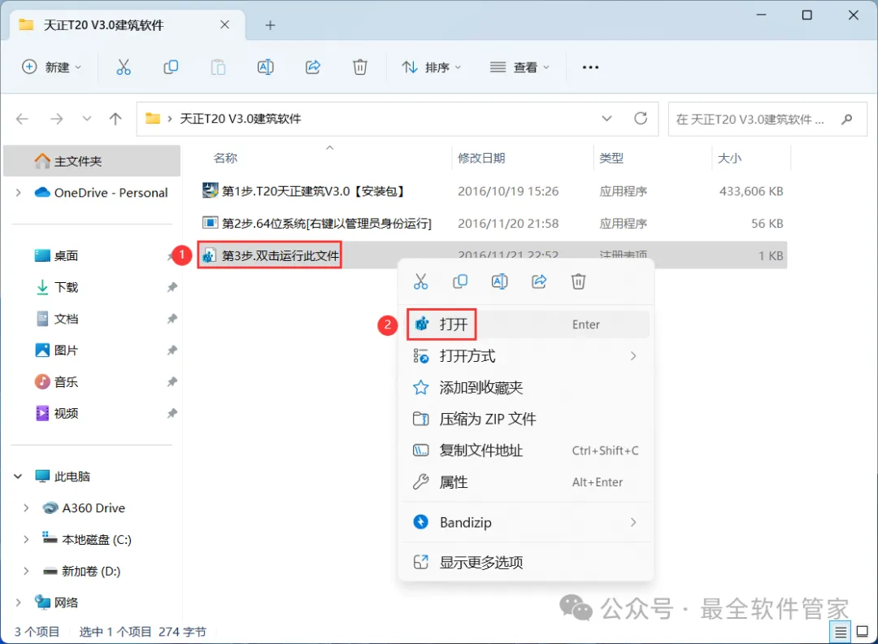Choose 显示更多选项 menu entry
This screenshot has width=878, height=644.
coord(525,562)
